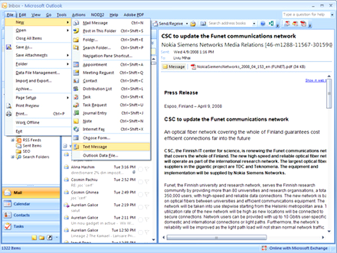Open the Search address books dropdown

coord(254,23)
